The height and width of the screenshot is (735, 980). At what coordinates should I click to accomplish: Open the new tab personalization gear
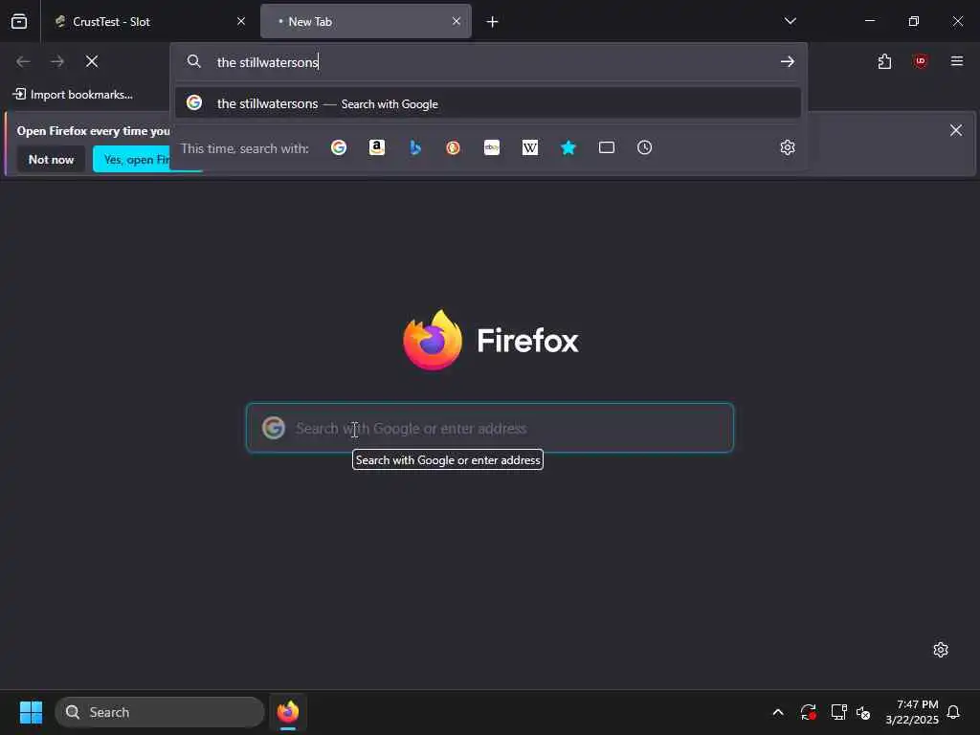coord(941,650)
